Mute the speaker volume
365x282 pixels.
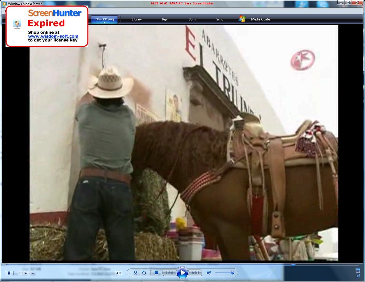209,273
